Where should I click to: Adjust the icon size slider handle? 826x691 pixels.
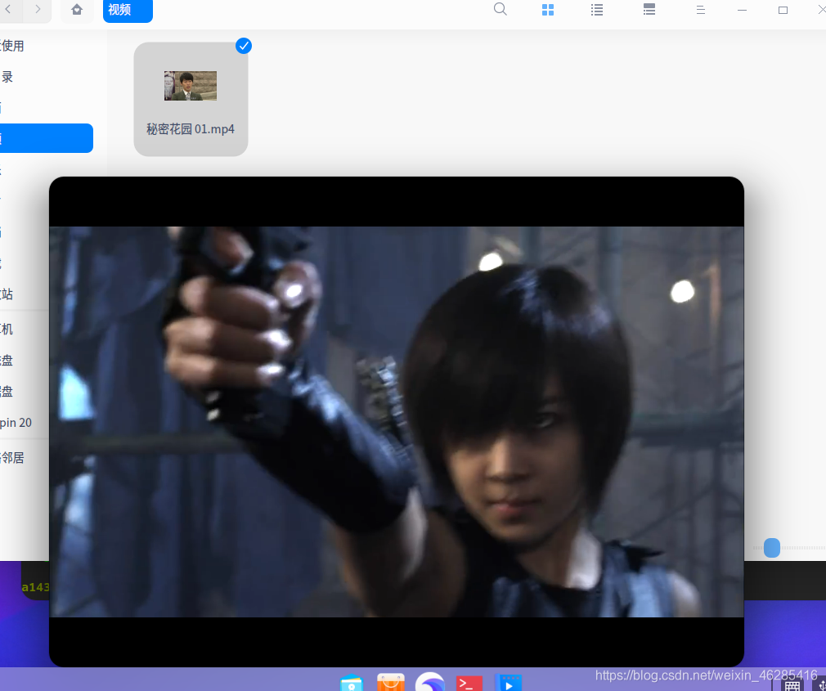[x=772, y=548]
